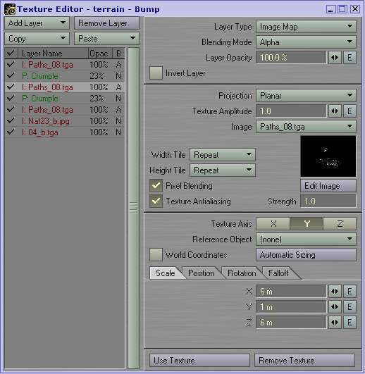Click the Scale Z arrows spinner icon
Viewport: 365px width, 374px height.
click(x=335, y=323)
